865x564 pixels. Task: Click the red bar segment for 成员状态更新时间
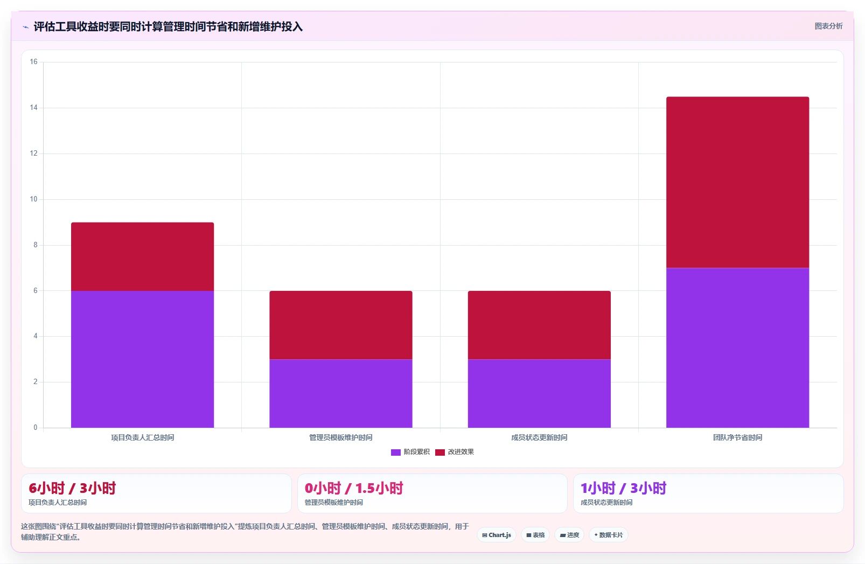point(539,325)
